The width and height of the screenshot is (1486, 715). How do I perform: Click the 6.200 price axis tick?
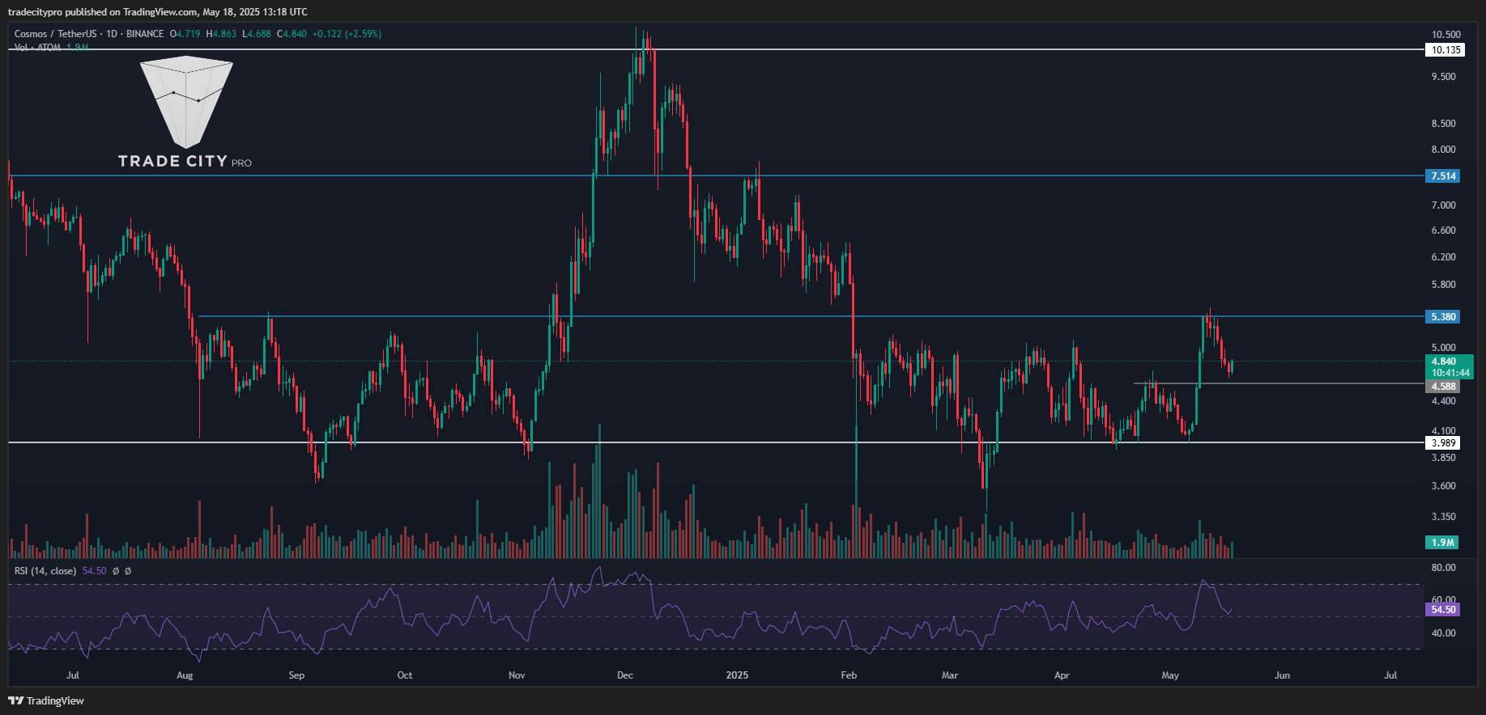[x=1444, y=257]
